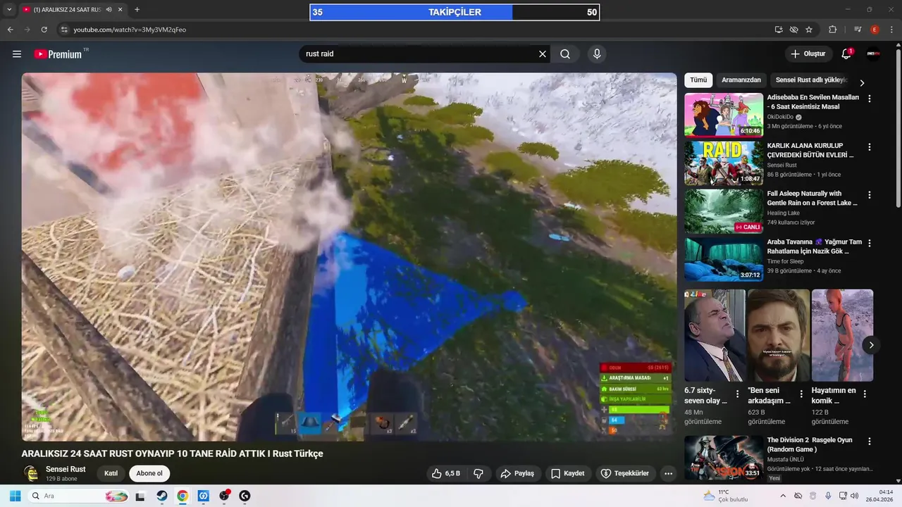The height and width of the screenshot is (507, 902).
Task: Open the notifications bell
Action: (846, 54)
